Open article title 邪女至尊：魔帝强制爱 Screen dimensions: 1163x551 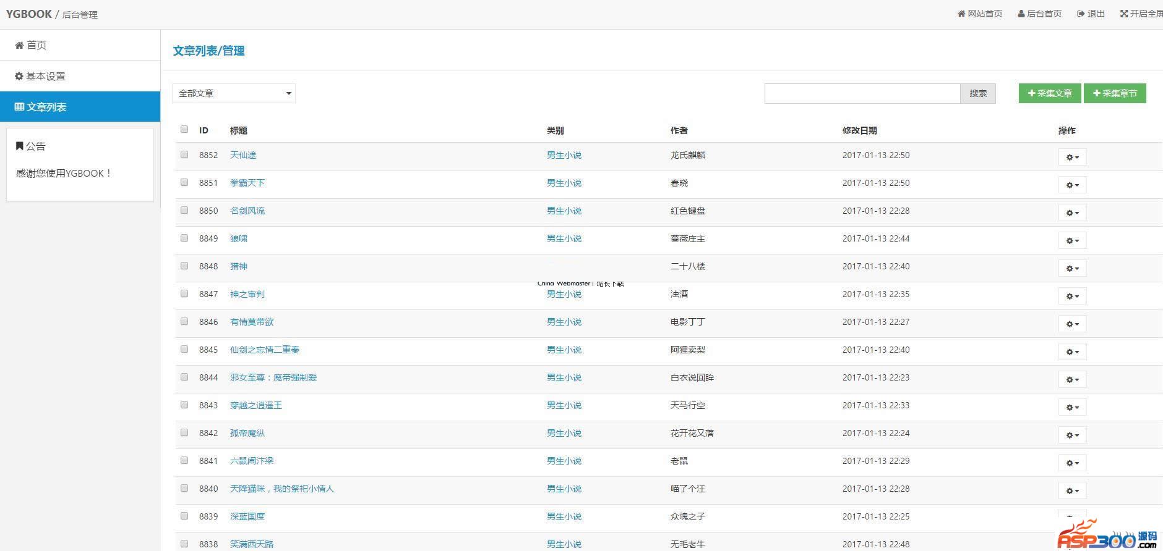pyautogui.click(x=273, y=377)
